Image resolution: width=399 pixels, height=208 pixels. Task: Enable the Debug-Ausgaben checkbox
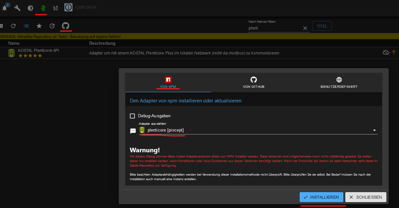(x=132, y=116)
